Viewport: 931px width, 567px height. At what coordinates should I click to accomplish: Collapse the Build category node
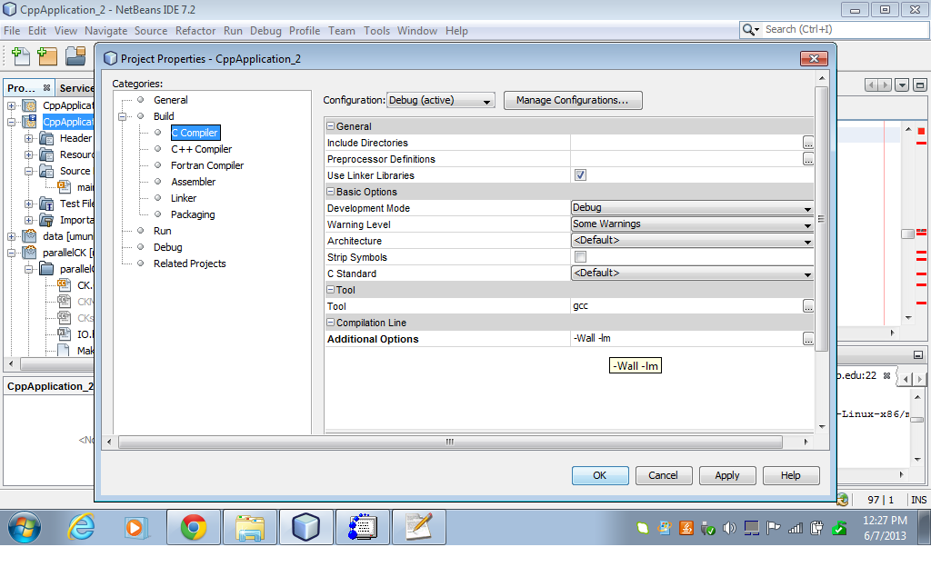(x=123, y=117)
